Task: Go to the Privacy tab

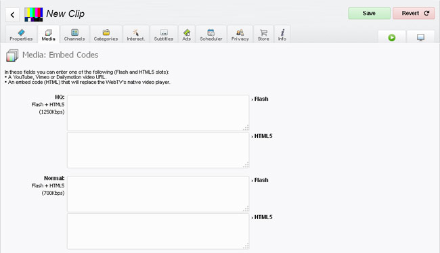Action: pos(240,34)
